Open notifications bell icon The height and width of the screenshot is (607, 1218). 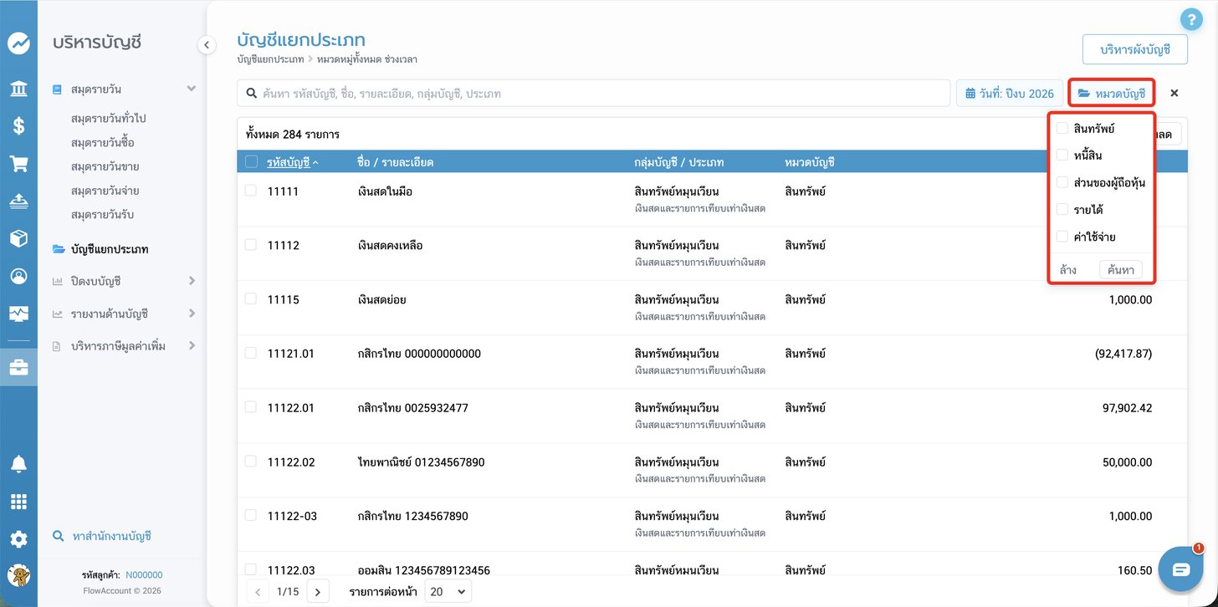point(18,464)
